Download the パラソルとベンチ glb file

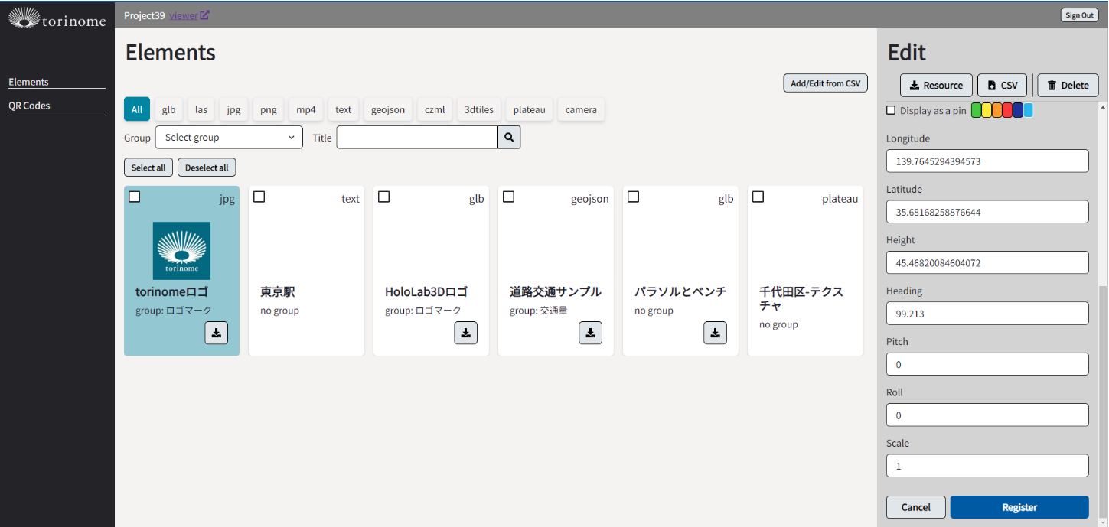point(715,333)
